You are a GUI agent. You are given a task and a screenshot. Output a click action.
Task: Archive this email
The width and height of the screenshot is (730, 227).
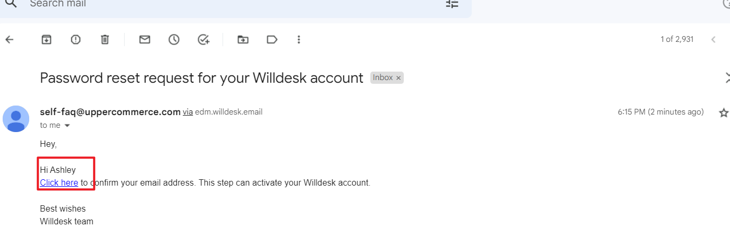[x=47, y=39]
